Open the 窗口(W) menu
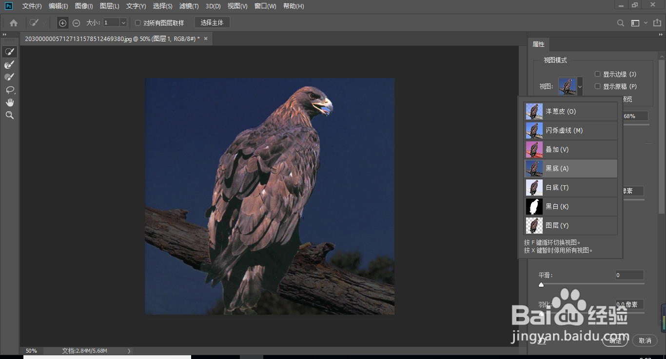The height and width of the screenshot is (359, 666). [x=265, y=6]
